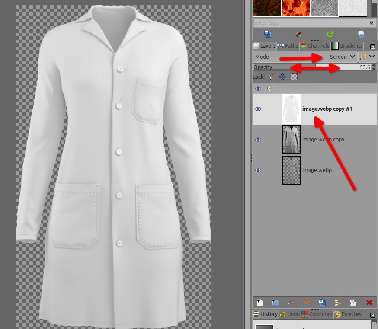Click the enter tags field
The image size is (378, 329).
pyautogui.click(x=311, y=23)
